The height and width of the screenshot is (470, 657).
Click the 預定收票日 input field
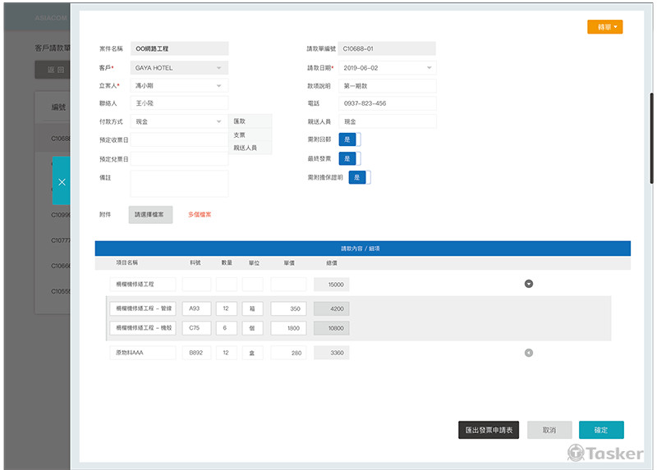tap(179, 140)
